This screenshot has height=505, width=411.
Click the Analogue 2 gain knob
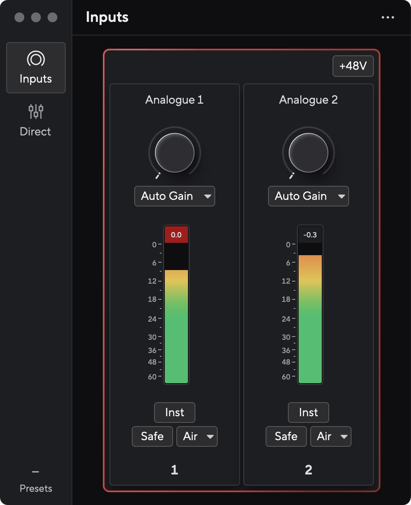tap(308, 153)
